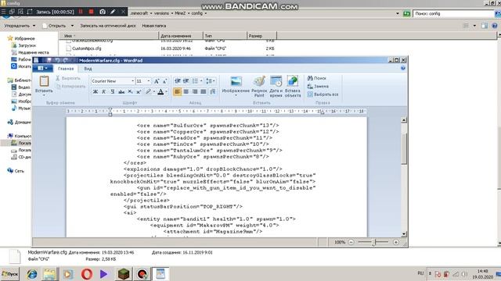Screen dimensions: 501x281
Task: Insert an object (Вставка объекта)
Action: [x=292, y=86]
